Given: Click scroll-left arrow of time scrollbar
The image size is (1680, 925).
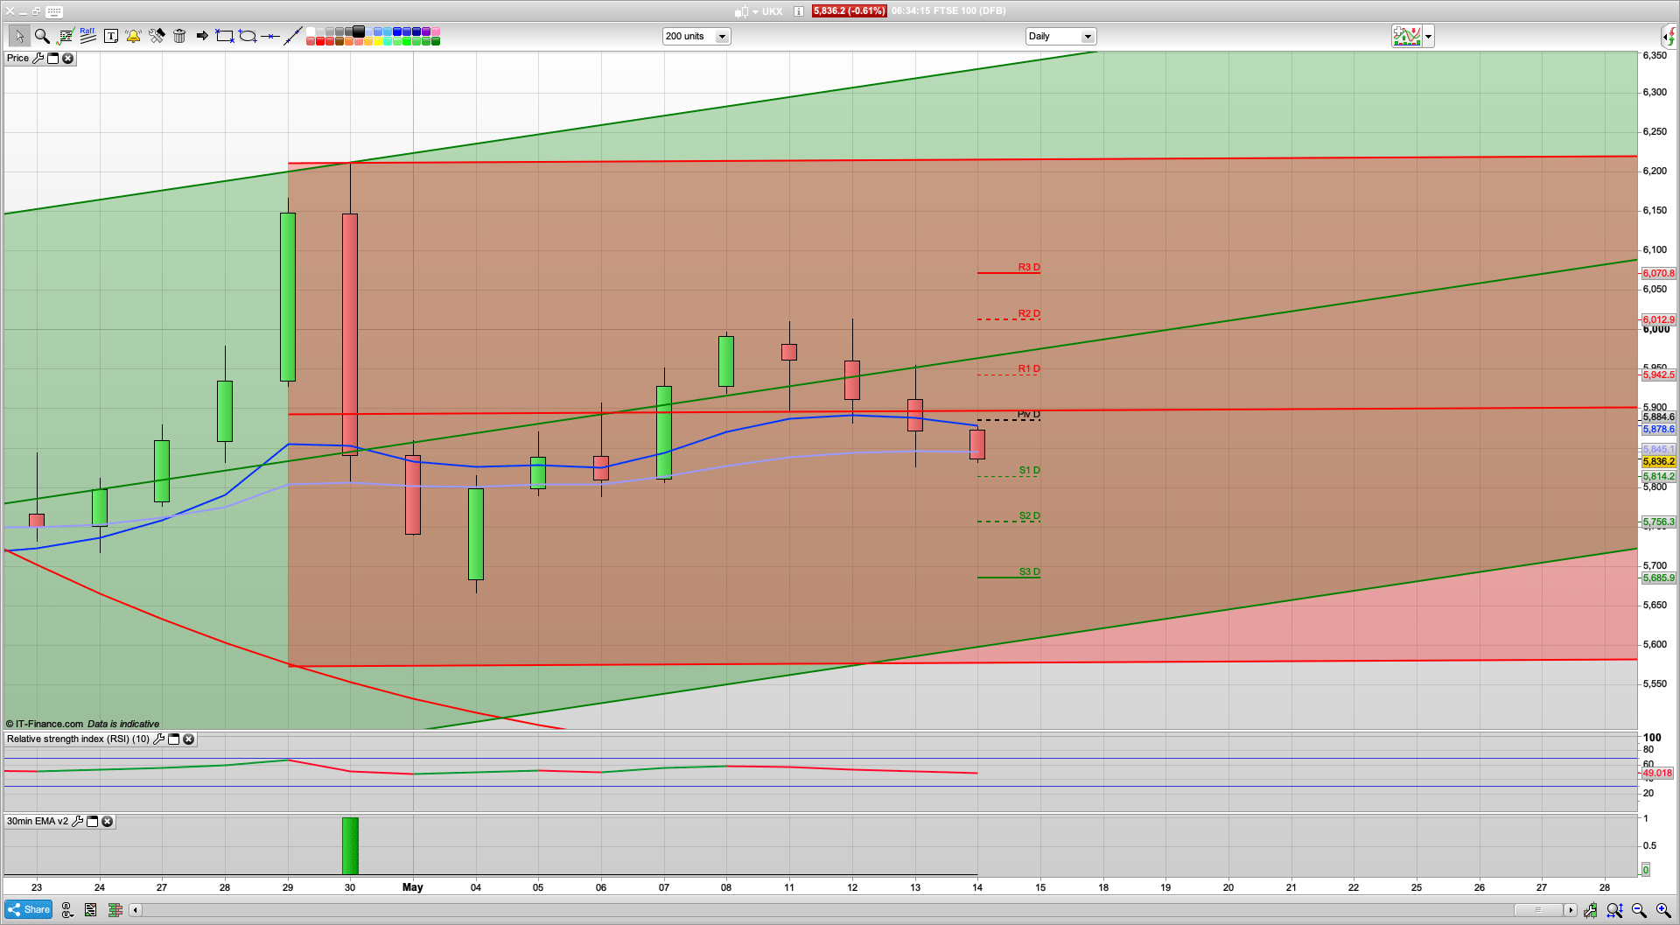Looking at the screenshot, I should click(x=135, y=910).
